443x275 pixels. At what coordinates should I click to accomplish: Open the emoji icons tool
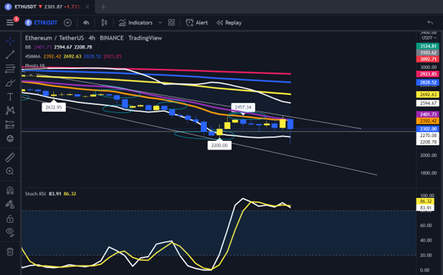[10, 139]
